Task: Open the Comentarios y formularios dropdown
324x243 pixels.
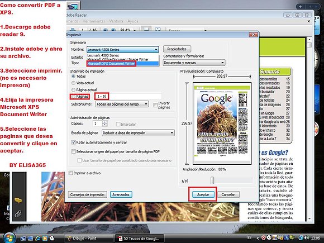Action: (194, 63)
